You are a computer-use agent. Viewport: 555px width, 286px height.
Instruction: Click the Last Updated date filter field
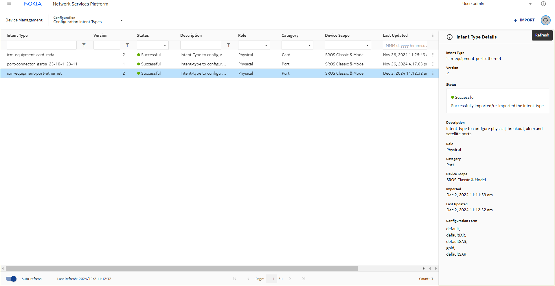406,45
